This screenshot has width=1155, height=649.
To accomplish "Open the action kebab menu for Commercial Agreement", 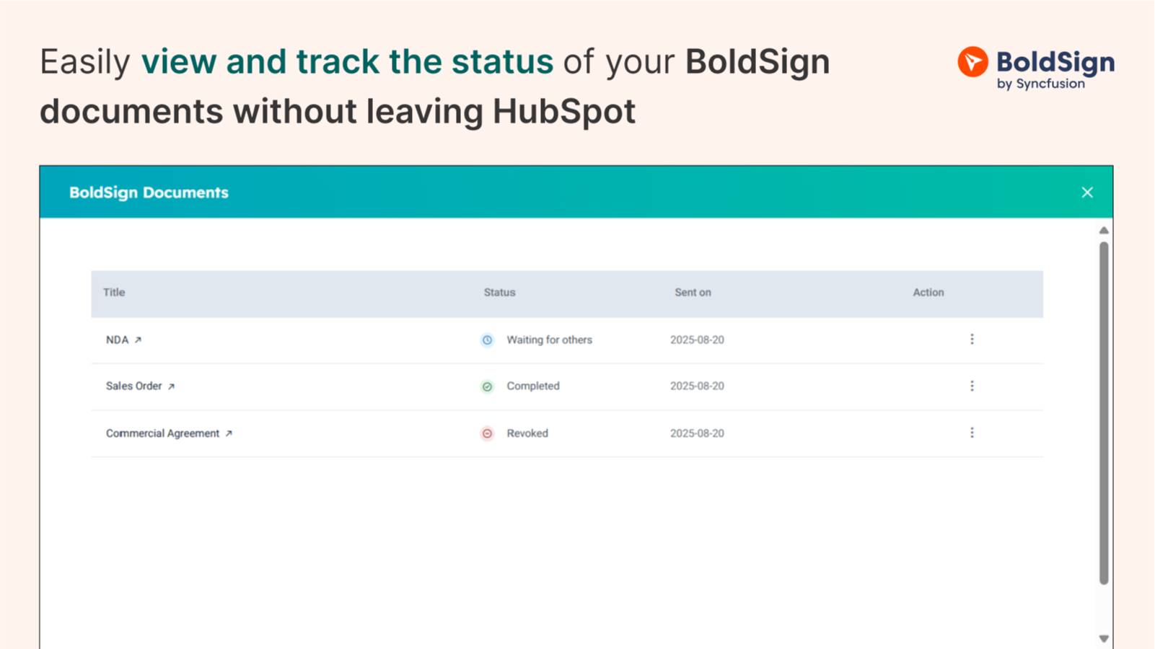I will pyautogui.click(x=972, y=433).
